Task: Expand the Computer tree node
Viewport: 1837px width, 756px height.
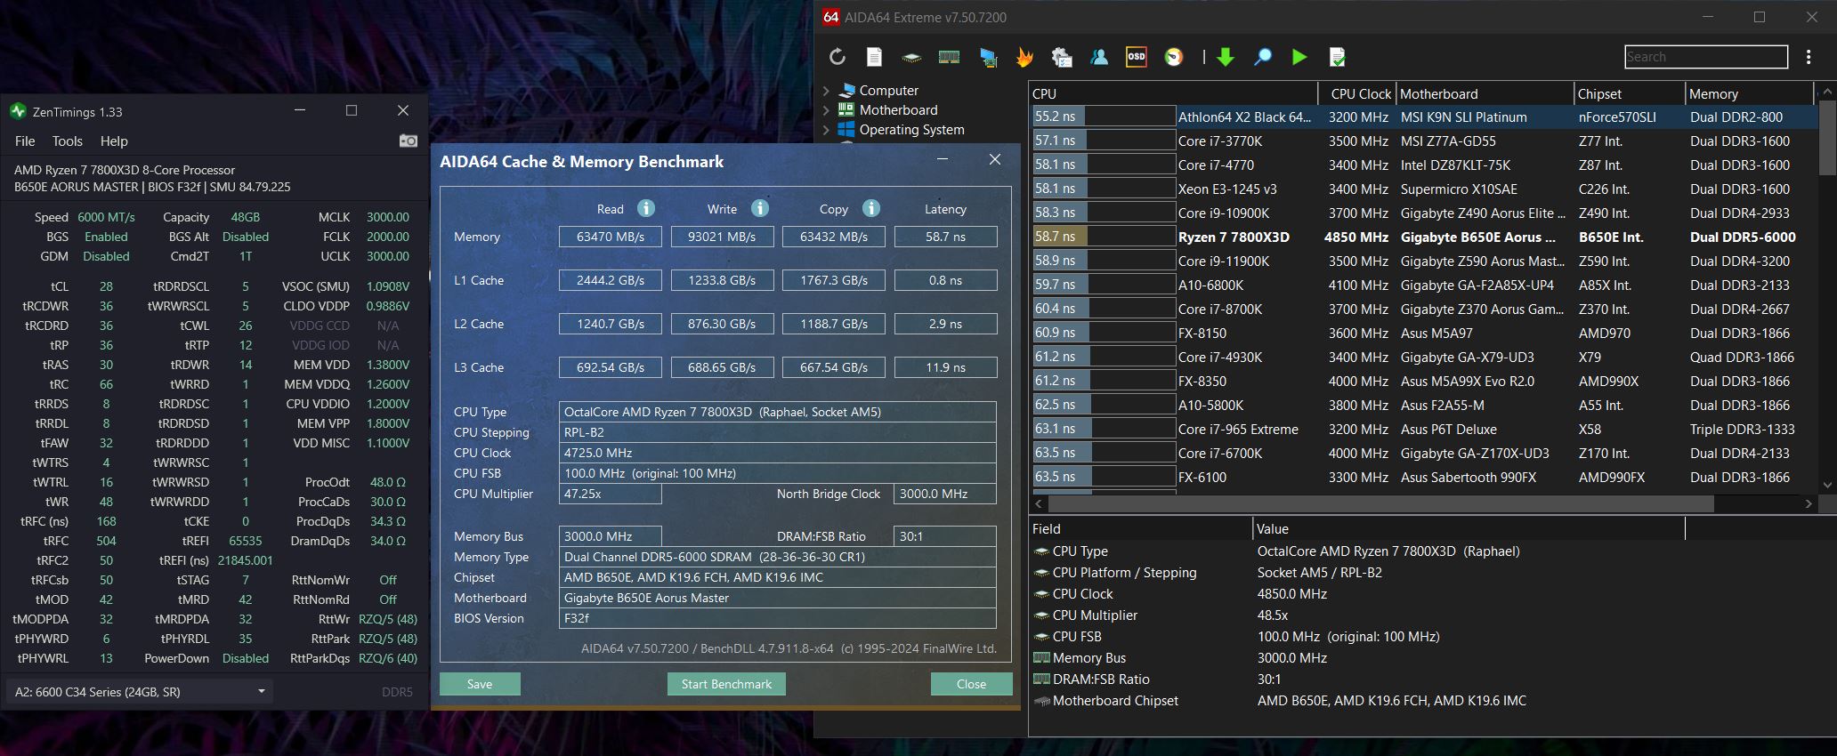Action: [826, 91]
